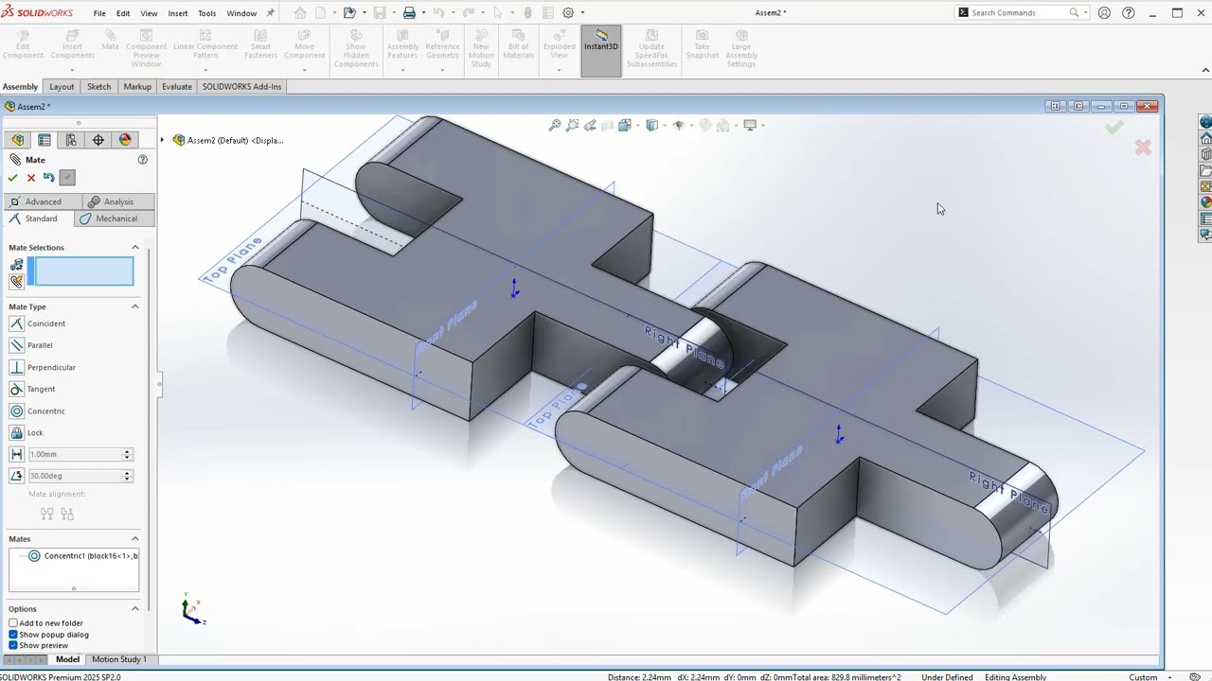The height and width of the screenshot is (681, 1212).
Task: Click the Print icon in quick toolbar
Action: pos(409,13)
